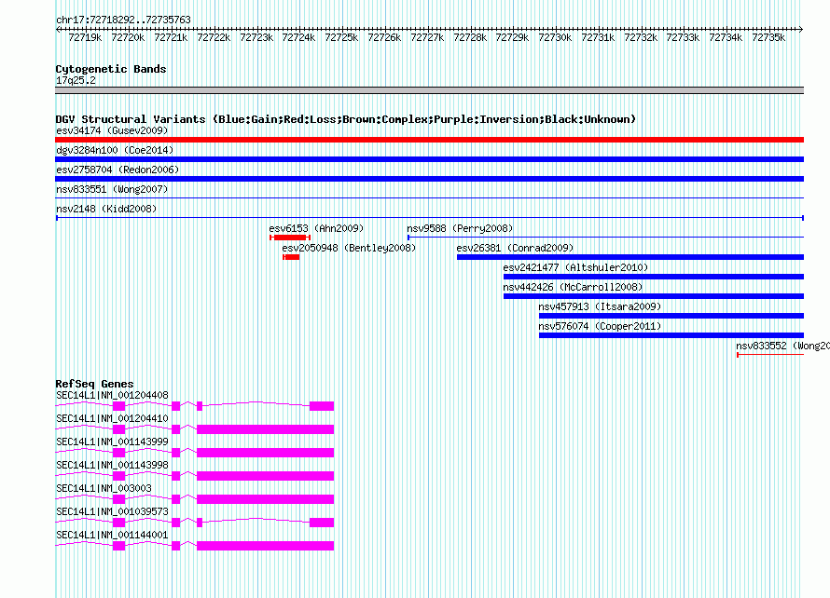Click the nsv576074 (Cooper2011) blue bar

coord(671,335)
